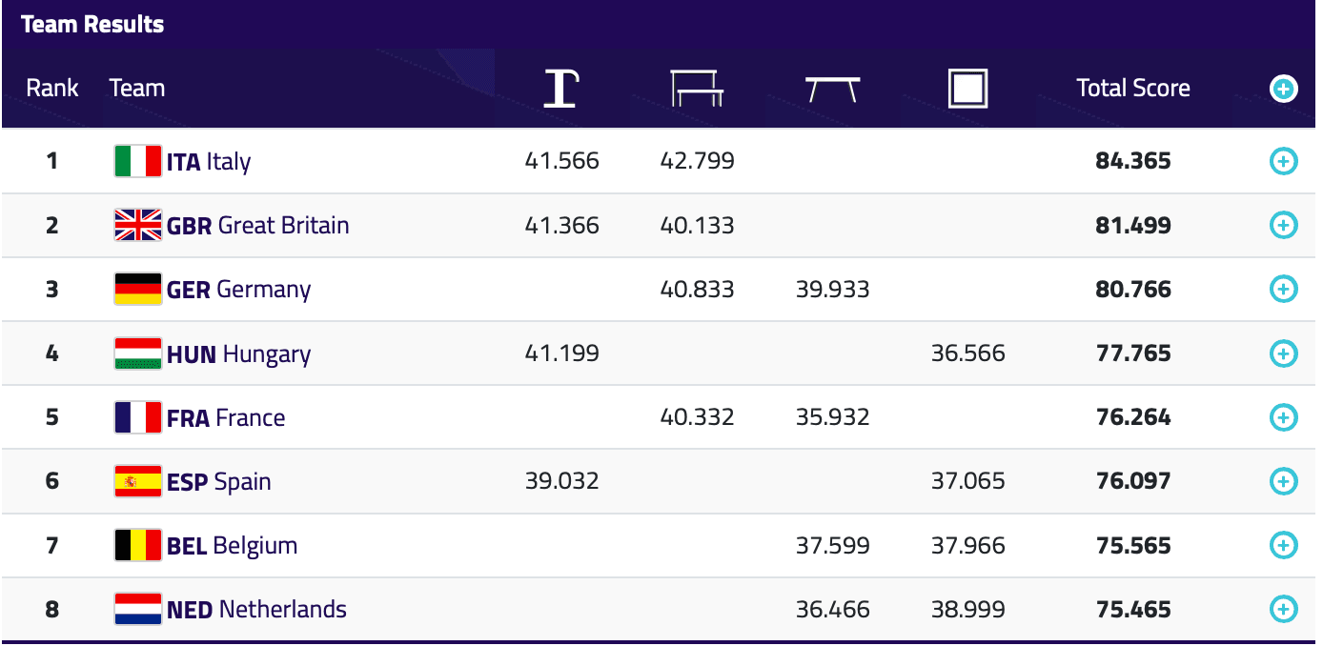Click the vault apparatus icon in header
The height and width of the screenshot is (646, 1323).
[560, 89]
